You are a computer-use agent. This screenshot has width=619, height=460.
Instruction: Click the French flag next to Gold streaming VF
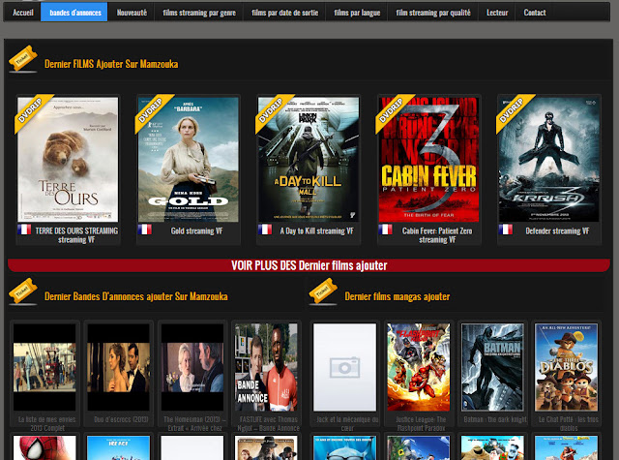145,230
